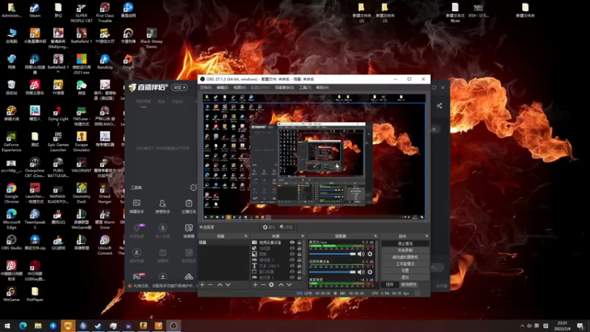This screenshot has width=590, height=332.
Task: Open the 文件(F) menu in OBS
Action: tap(206, 87)
